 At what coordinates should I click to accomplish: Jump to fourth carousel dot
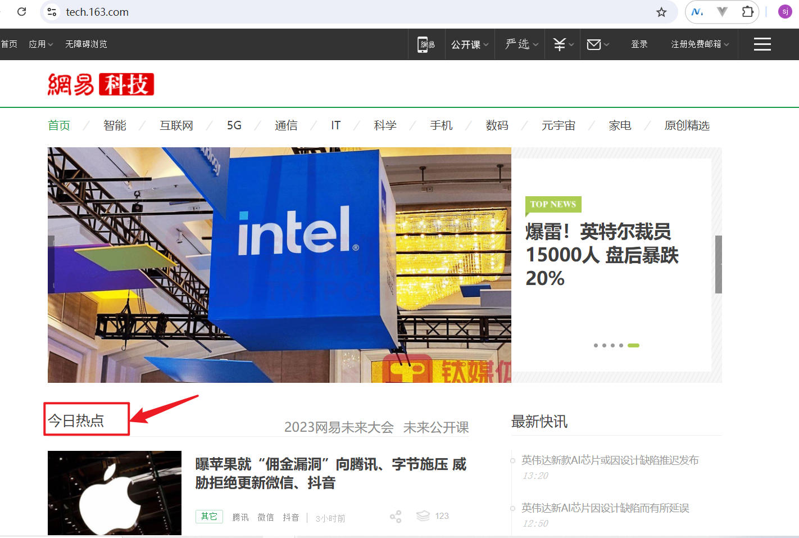621,345
